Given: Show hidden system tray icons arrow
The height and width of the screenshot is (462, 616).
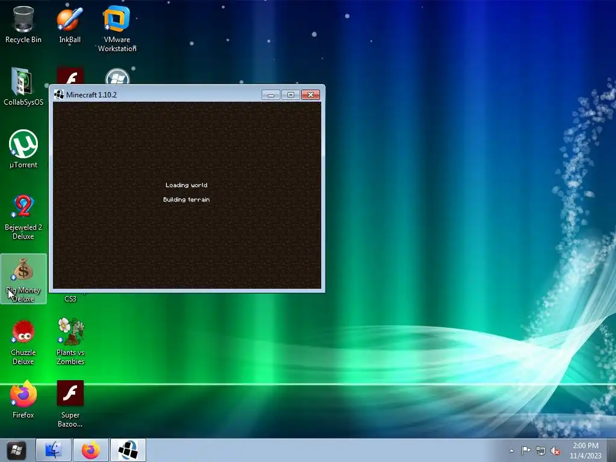Looking at the screenshot, I should coord(511,451).
